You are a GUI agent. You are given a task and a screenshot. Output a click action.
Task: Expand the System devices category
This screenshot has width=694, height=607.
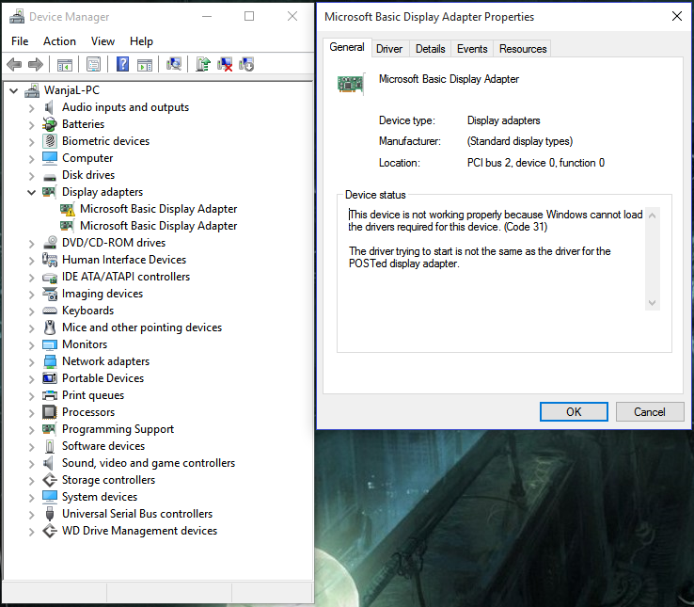tap(31, 497)
